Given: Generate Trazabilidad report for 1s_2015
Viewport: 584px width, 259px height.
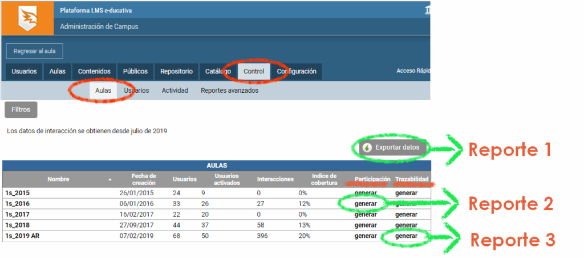Looking at the screenshot, I should (x=406, y=193).
